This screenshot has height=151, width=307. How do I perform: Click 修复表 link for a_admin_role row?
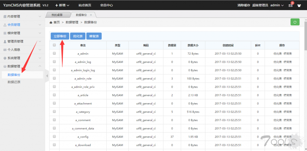click(288, 79)
